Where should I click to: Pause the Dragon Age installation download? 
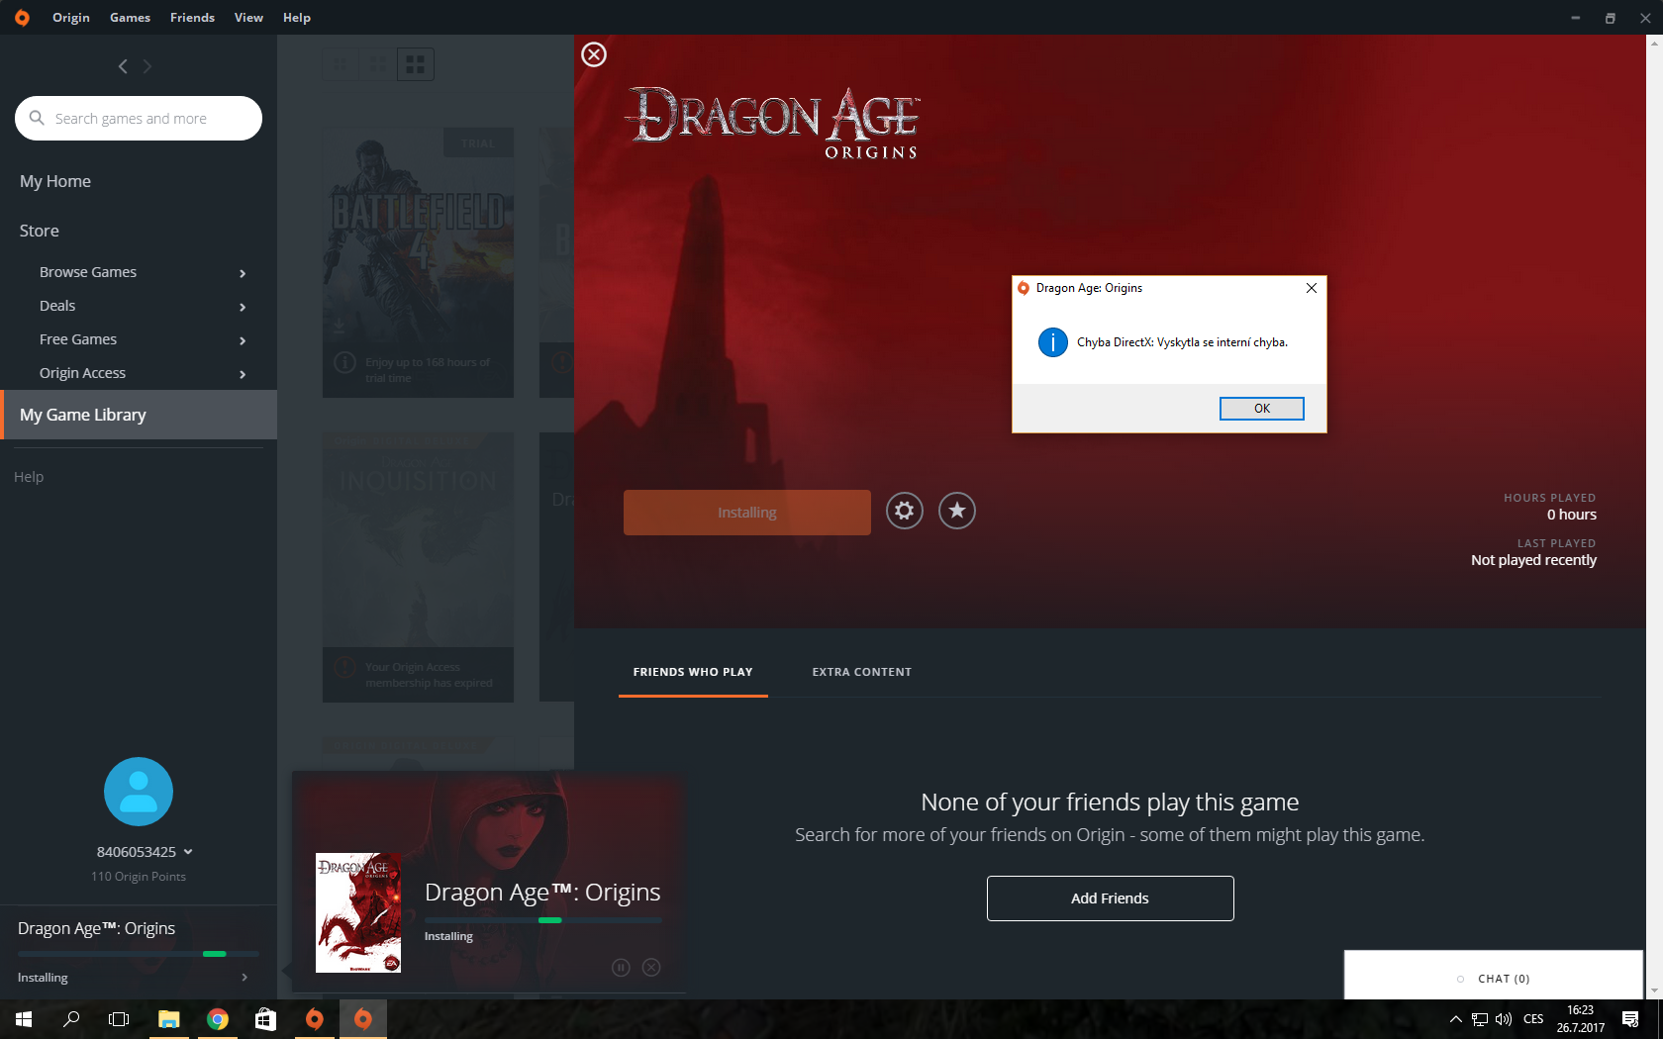tap(621, 968)
